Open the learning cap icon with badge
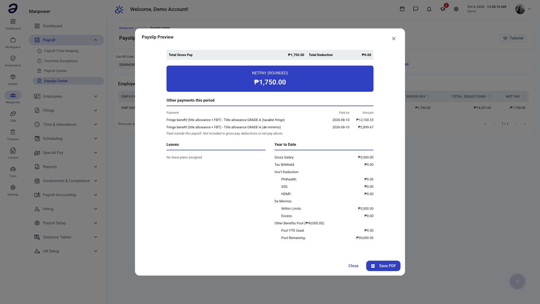Viewport: 540px width, 304px height. coord(443,9)
